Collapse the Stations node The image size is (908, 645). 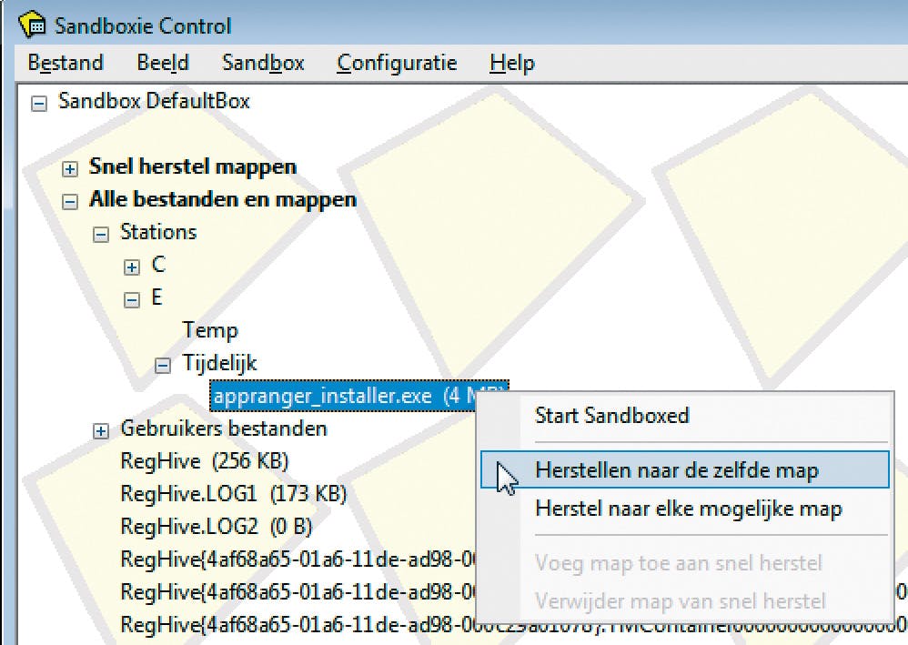pyautogui.click(x=101, y=235)
